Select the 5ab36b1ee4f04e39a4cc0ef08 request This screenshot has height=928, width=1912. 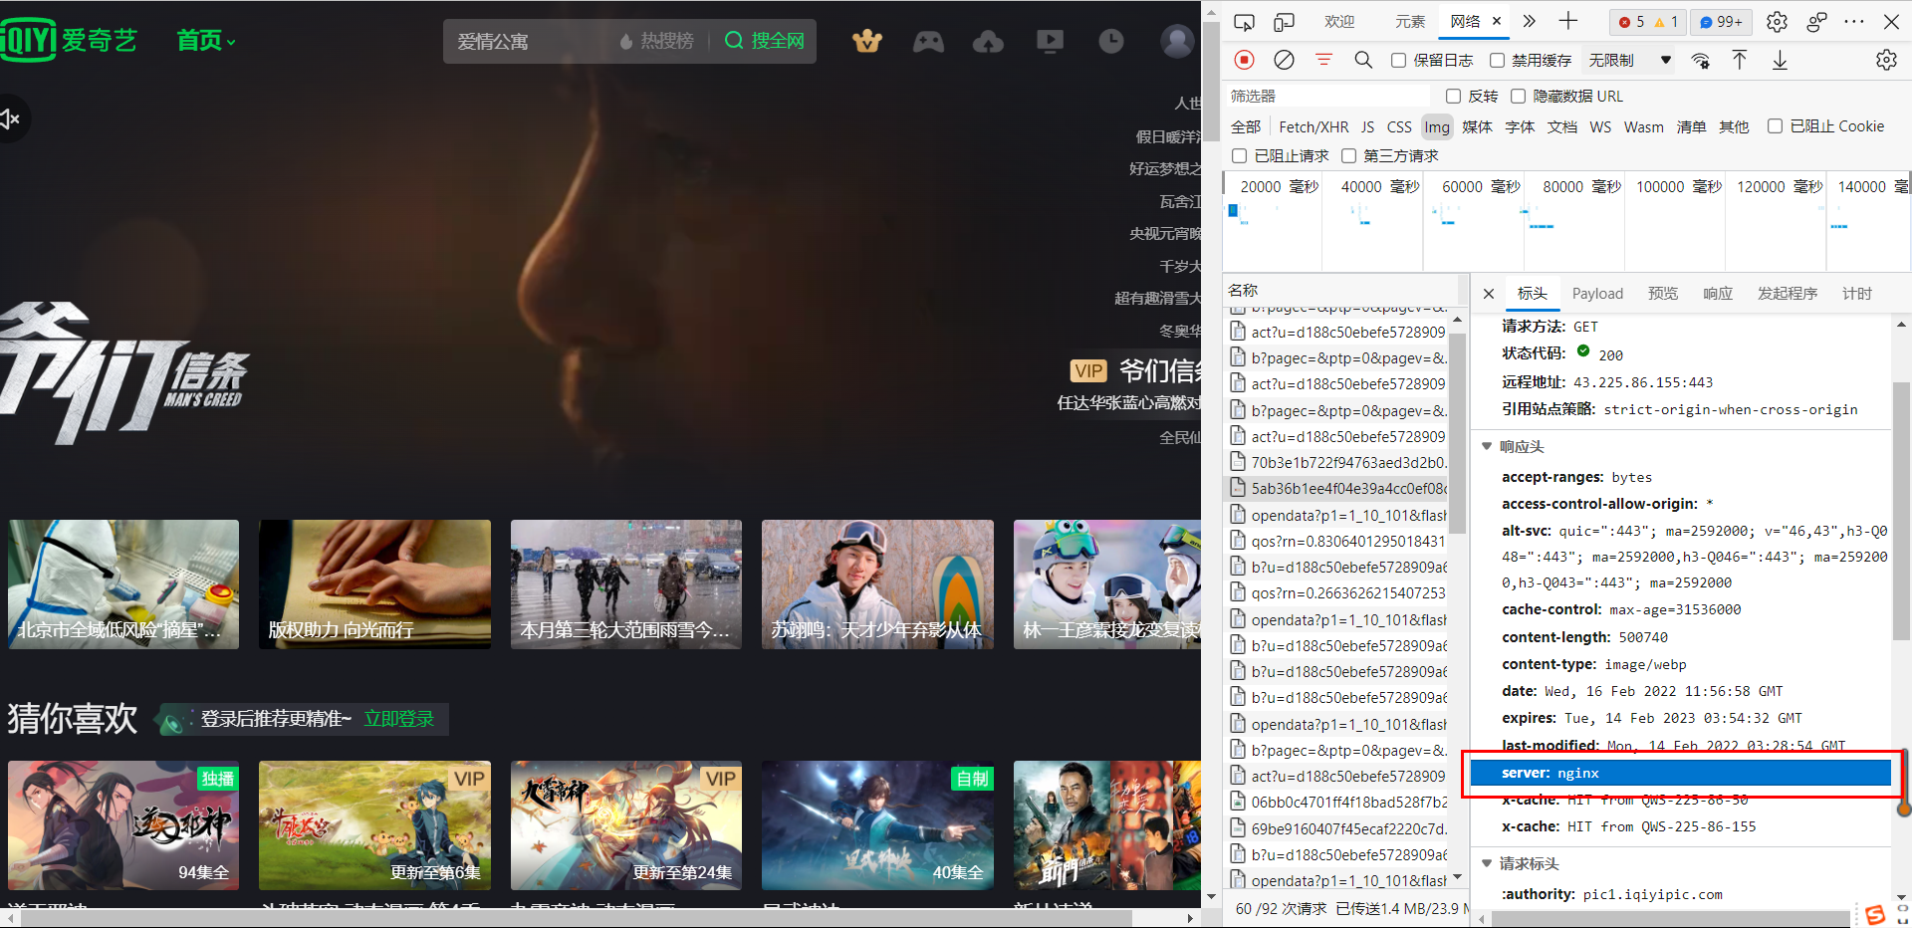pyautogui.click(x=1337, y=489)
